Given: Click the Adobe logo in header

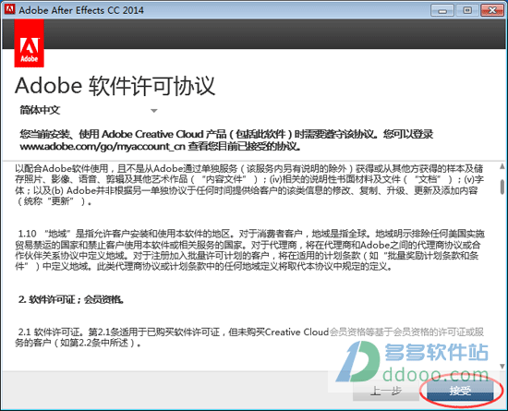Looking at the screenshot, I should pyautogui.click(x=30, y=43).
